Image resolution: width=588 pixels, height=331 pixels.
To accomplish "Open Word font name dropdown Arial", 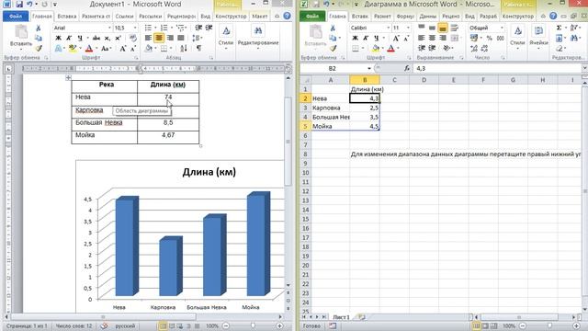I will (109, 29).
